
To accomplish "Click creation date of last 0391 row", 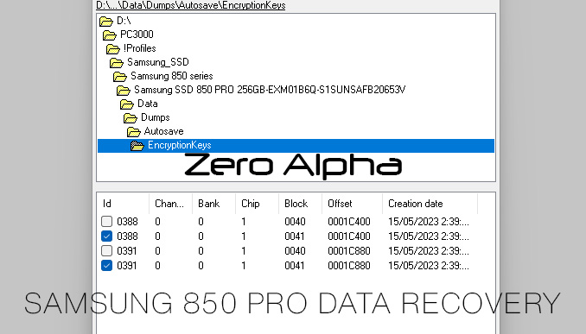I will [x=429, y=265].
